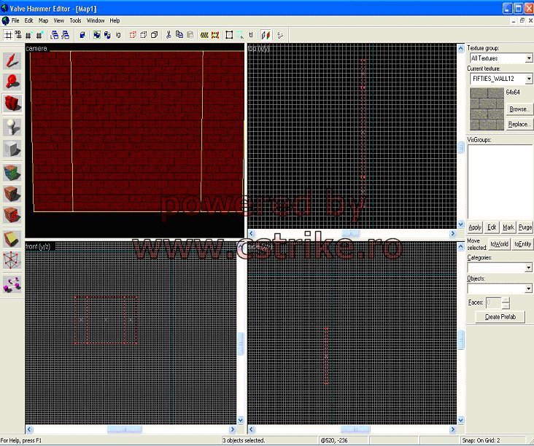Image resolution: width=534 pixels, height=446 pixels.
Task: Open the Map menu
Action: point(43,20)
